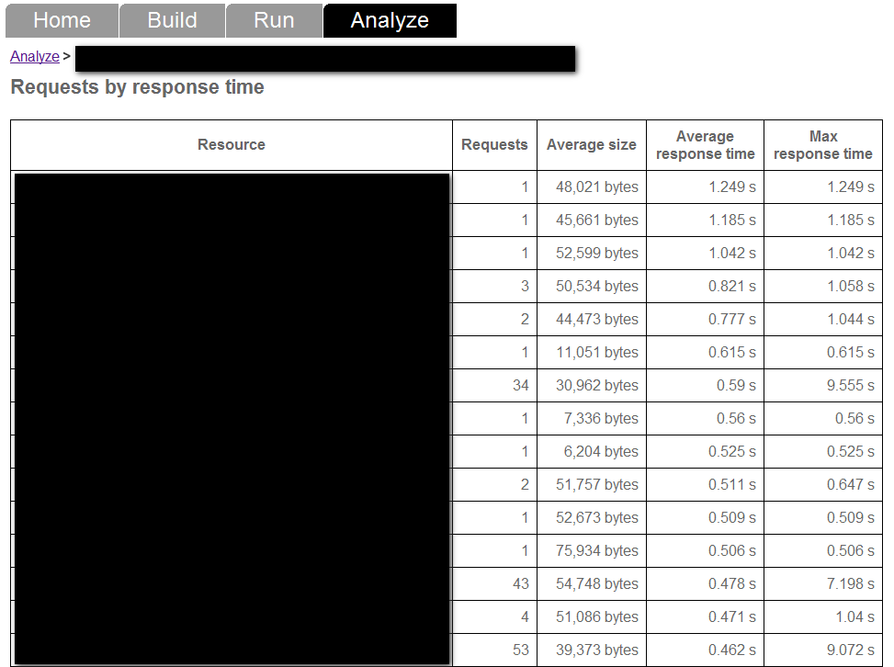The image size is (894, 667).
Task: Click the Max response time header
Action: coord(822,145)
